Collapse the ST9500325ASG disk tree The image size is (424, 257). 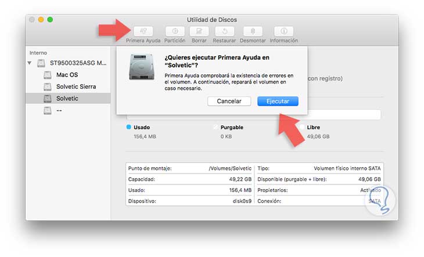pyautogui.click(x=30, y=63)
